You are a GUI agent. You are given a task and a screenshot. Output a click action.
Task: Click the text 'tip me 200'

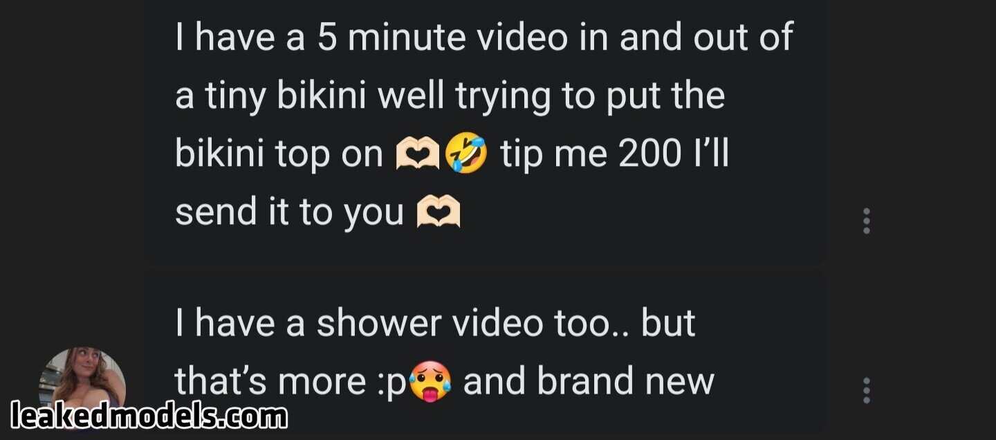591,154
